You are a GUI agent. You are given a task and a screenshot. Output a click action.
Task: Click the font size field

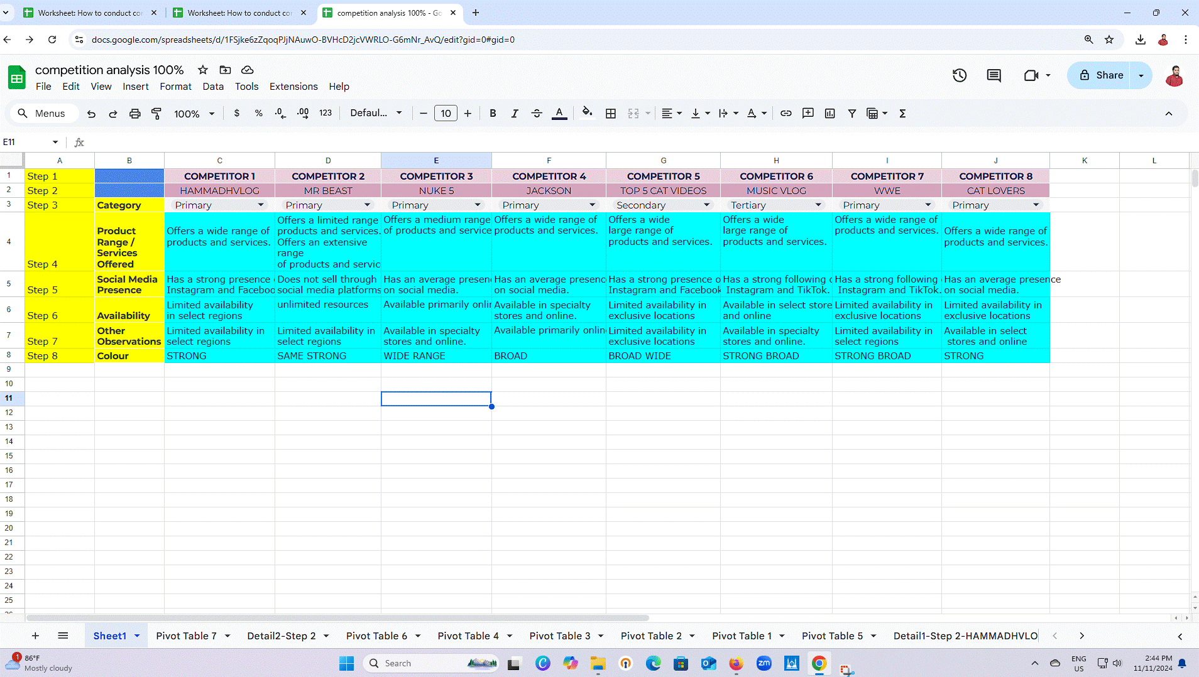click(x=446, y=114)
